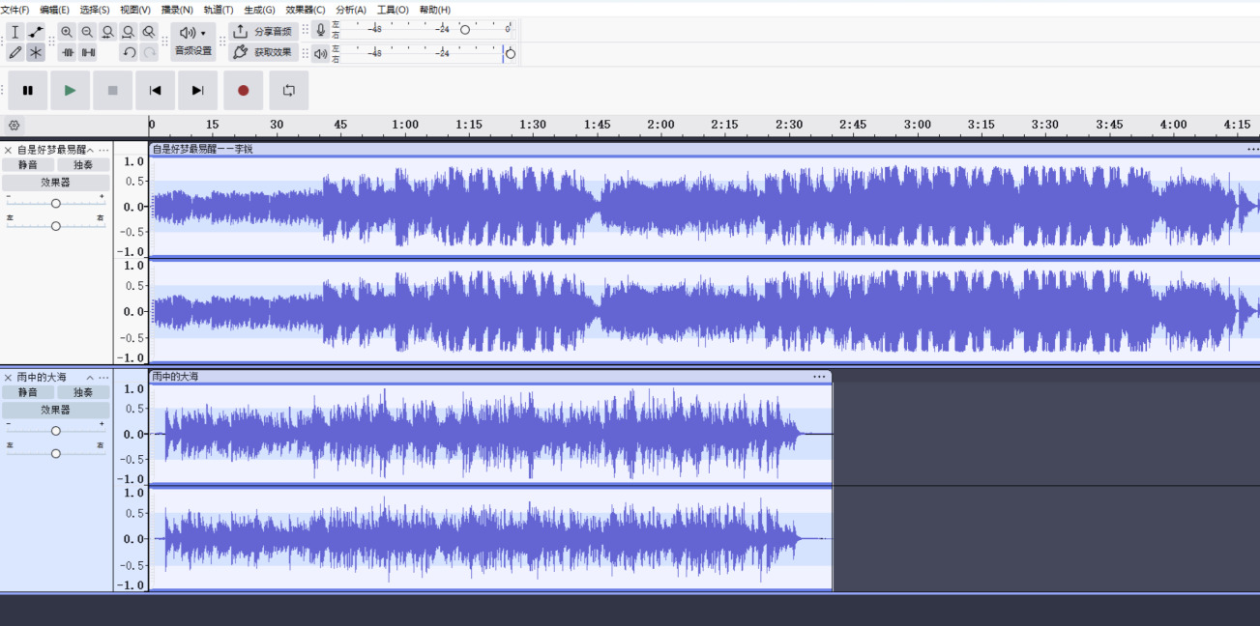The image size is (1260, 626).
Task: Click 分享音频 share audio button
Action: (263, 31)
